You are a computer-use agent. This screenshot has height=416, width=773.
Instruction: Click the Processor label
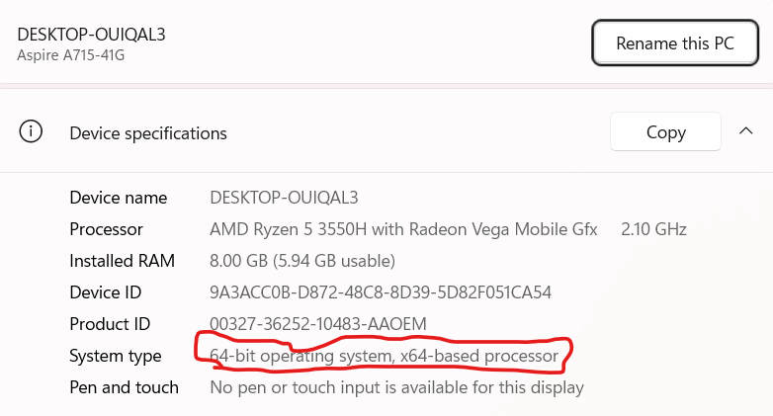pyautogui.click(x=106, y=229)
